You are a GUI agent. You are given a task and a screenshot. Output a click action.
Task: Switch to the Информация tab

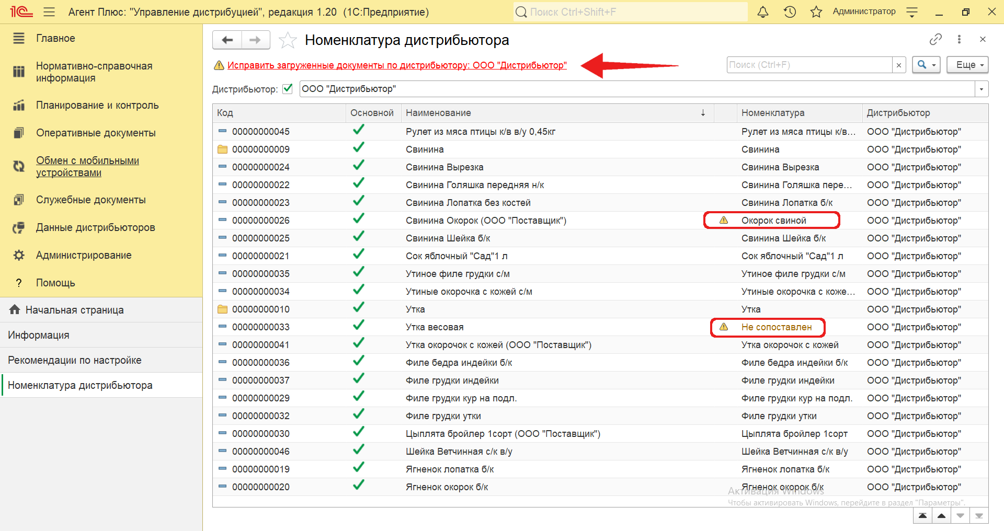(x=101, y=335)
